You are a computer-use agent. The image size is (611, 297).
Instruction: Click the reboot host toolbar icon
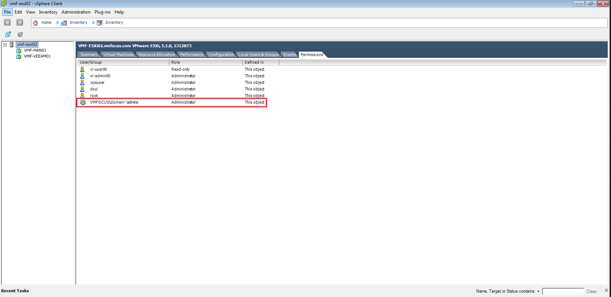point(20,34)
